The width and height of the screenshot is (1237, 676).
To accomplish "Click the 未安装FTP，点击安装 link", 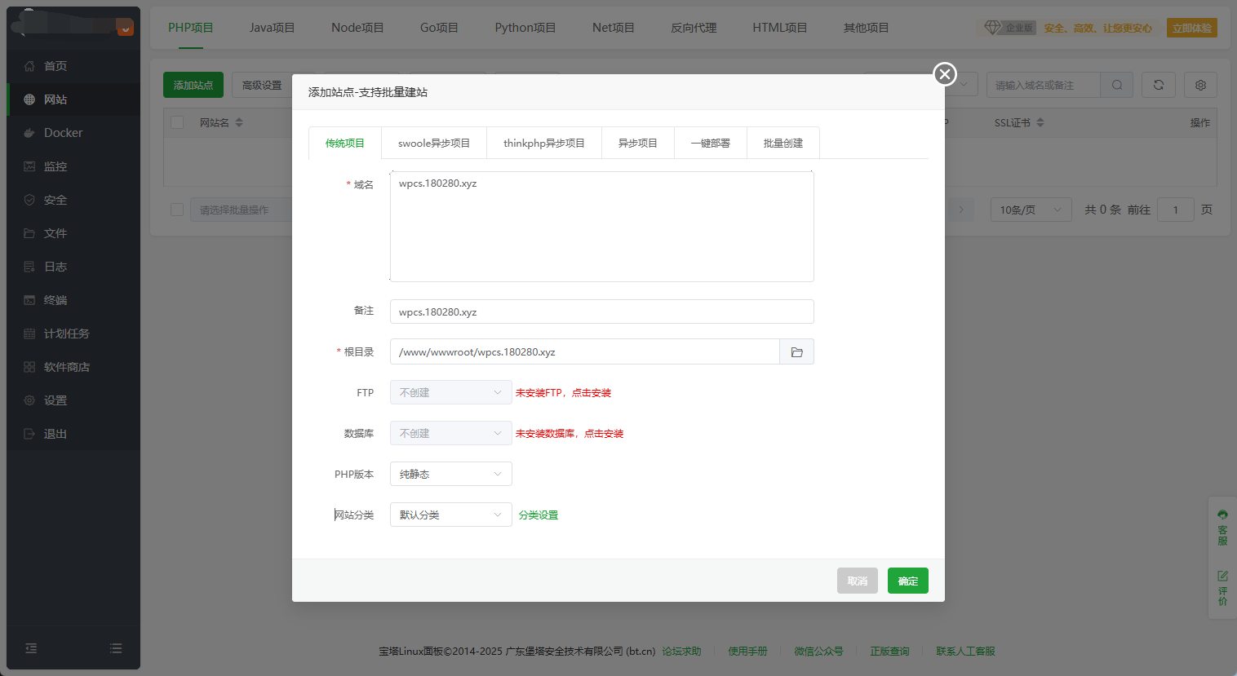I will pos(563,393).
